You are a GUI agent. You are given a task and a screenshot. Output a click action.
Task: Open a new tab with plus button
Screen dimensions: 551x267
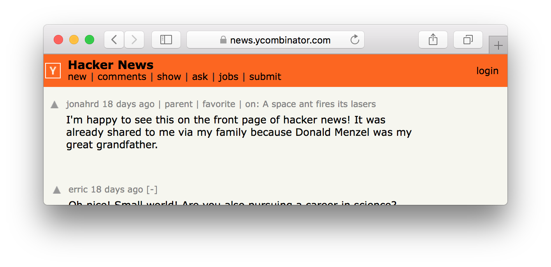click(498, 46)
